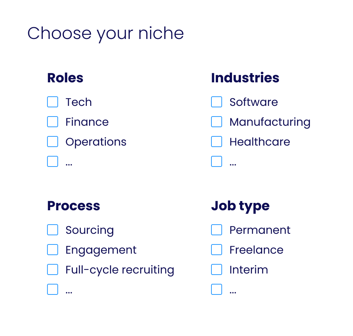Tick the ellipsis checkbox under Industries

click(217, 161)
